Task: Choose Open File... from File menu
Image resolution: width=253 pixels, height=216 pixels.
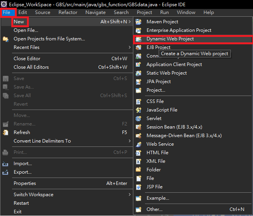Action: [67, 30]
